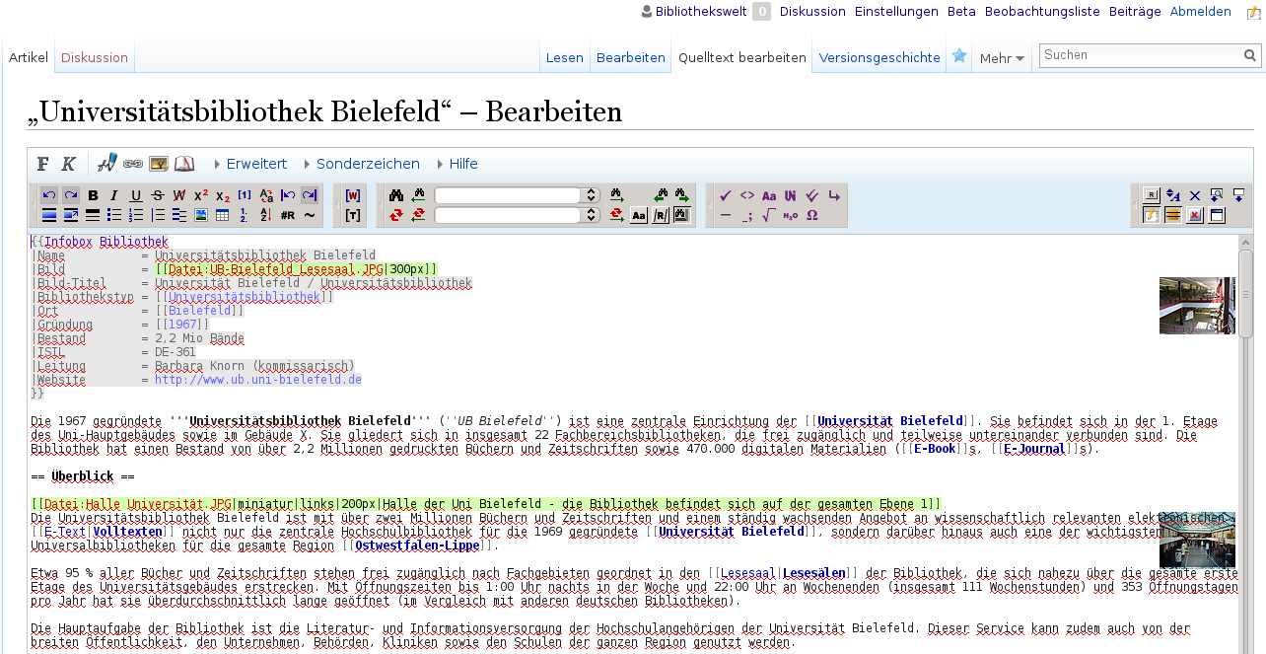Click the Beta link

(961, 12)
